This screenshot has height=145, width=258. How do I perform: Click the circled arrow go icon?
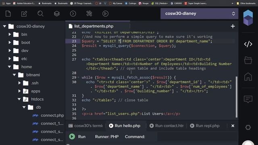click(73, 14)
